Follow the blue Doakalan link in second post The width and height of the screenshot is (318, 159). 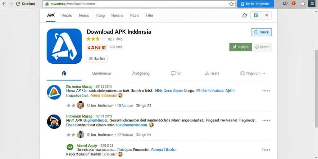point(74,125)
